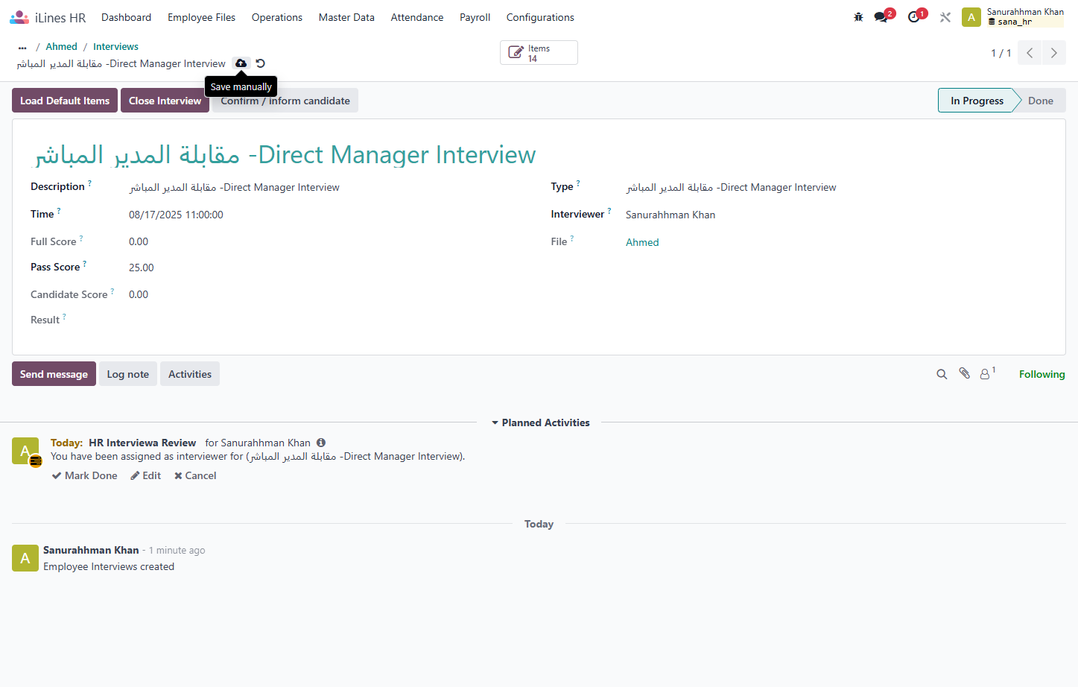Cancel the planned activity
Viewport: 1078px width, 687px height.
click(195, 475)
